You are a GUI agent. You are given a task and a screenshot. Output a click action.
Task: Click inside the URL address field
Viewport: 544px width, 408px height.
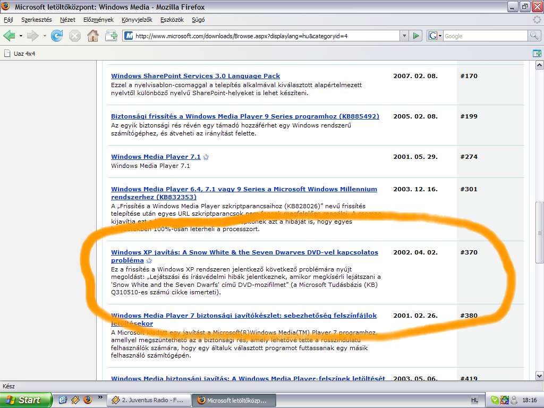pos(266,36)
